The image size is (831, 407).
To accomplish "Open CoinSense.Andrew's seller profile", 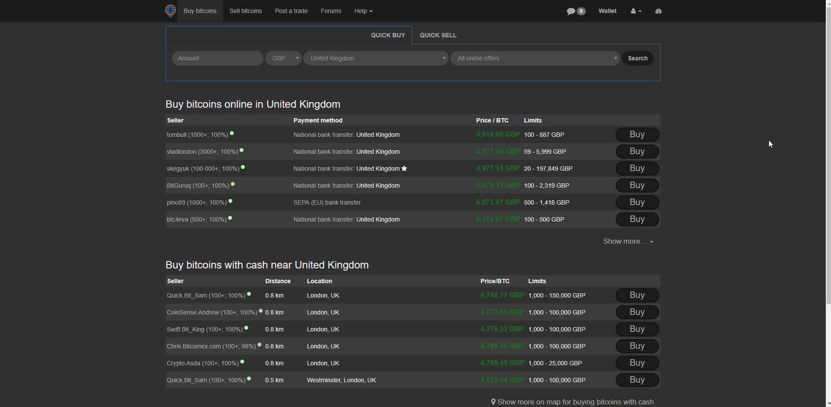I will tap(212, 313).
